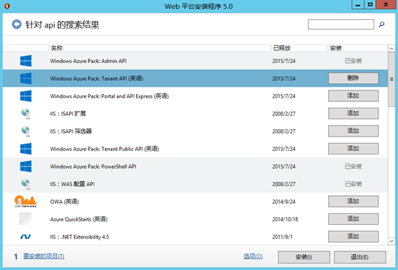Click the scrollbar down arrow
Viewport: 398px width, 270px height.
392,241
